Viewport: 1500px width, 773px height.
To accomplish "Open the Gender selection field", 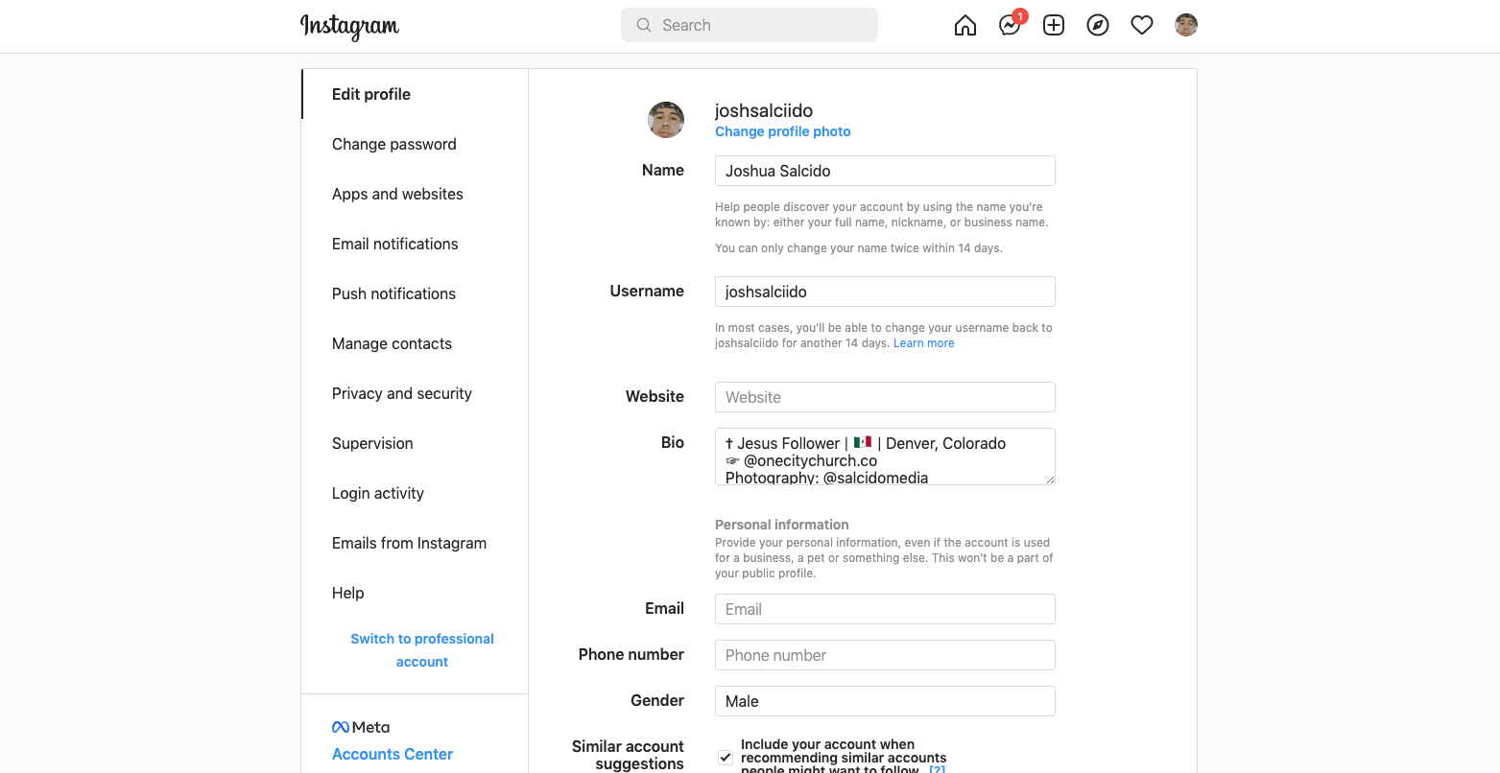I will (x=885, y=701).
